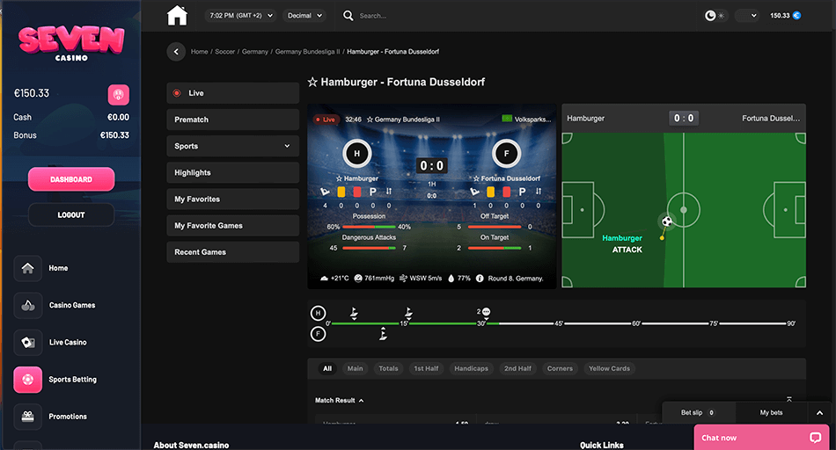The height and width of the screenshot is (450, 836).
Task: Open My Favorites menu item
Action: tap(232, 200)
